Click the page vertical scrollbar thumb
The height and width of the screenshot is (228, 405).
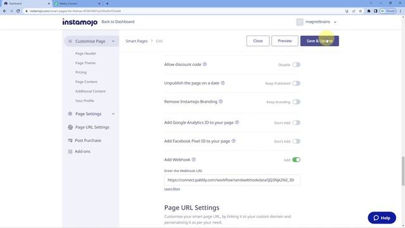pos(402,171)
